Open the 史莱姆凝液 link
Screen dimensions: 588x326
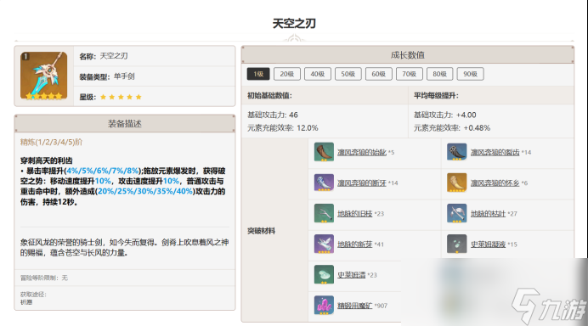pos(488,244)
